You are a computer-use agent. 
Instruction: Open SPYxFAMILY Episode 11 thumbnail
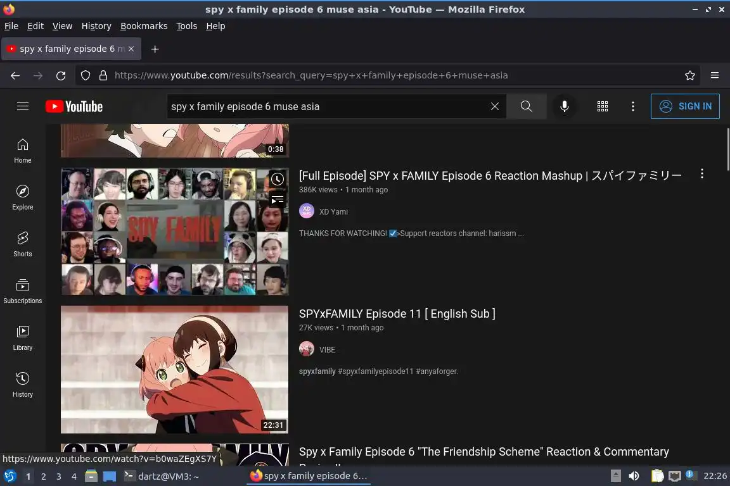[175, 370]
